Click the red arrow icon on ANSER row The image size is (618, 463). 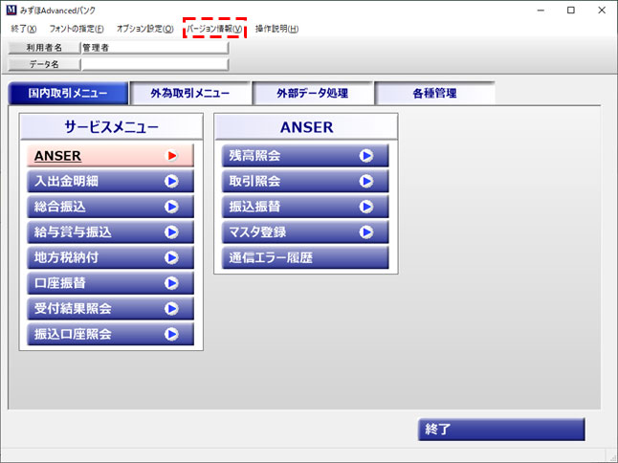pyautogui.click(x=171, y=156)
